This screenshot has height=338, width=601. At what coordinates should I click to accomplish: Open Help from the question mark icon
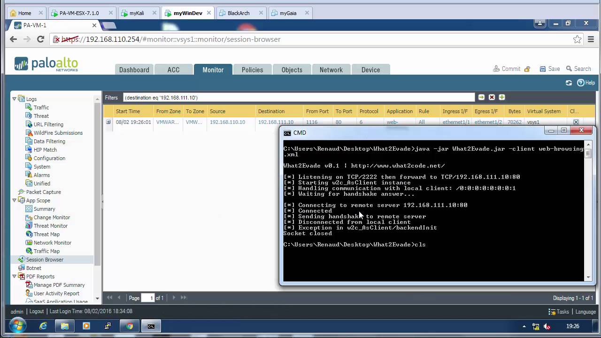(581, 83)
